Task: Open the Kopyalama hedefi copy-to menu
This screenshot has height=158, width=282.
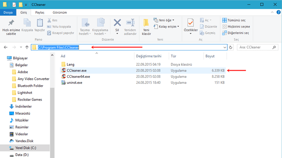Action: [100, 27]
